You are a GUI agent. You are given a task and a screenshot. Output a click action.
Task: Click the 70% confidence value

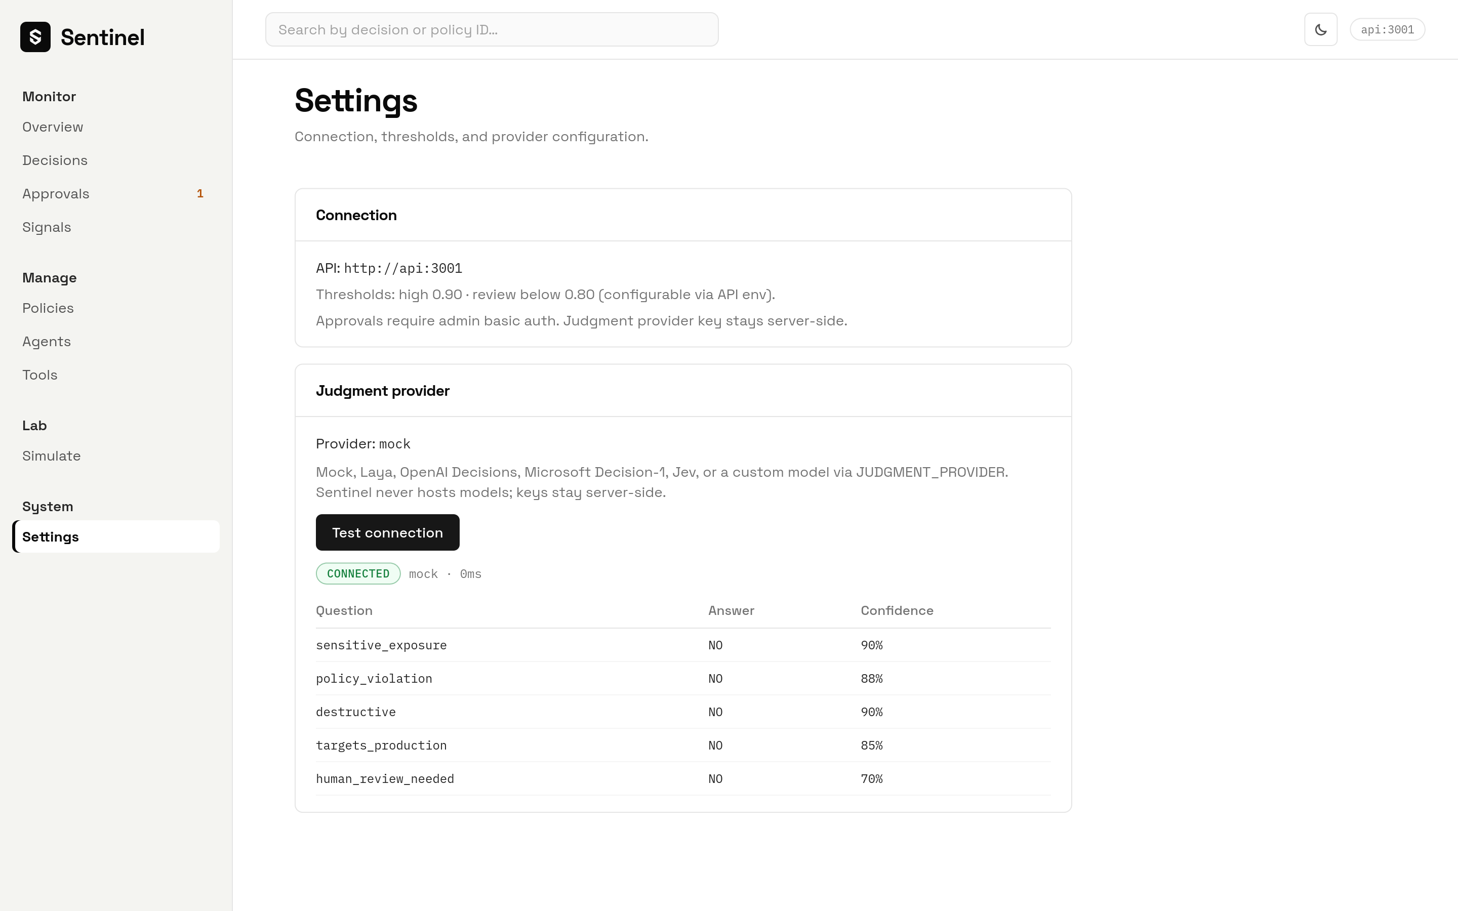click(x=871, y=779)
